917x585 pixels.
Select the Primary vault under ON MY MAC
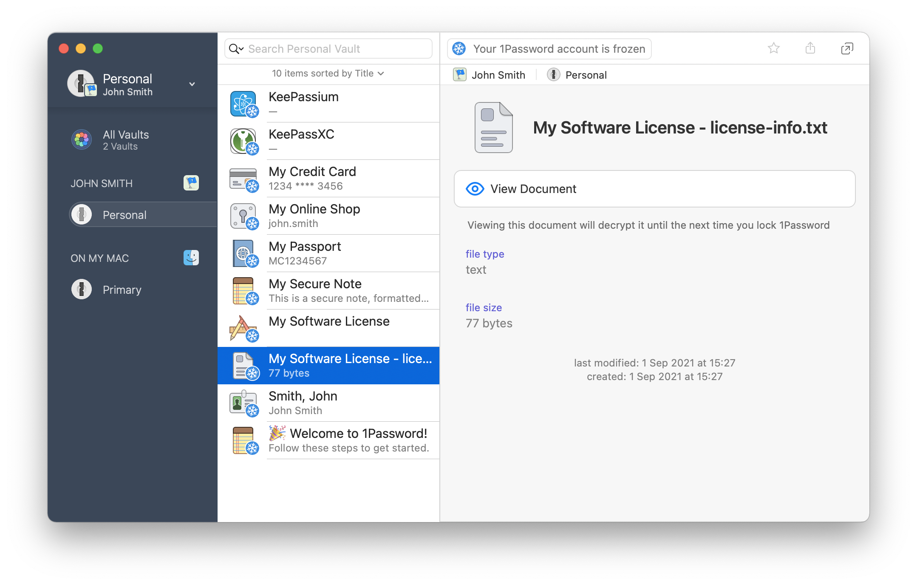[122, 290]
